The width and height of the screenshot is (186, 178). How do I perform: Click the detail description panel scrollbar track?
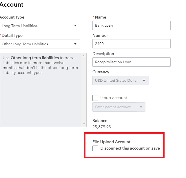point(84,90)
